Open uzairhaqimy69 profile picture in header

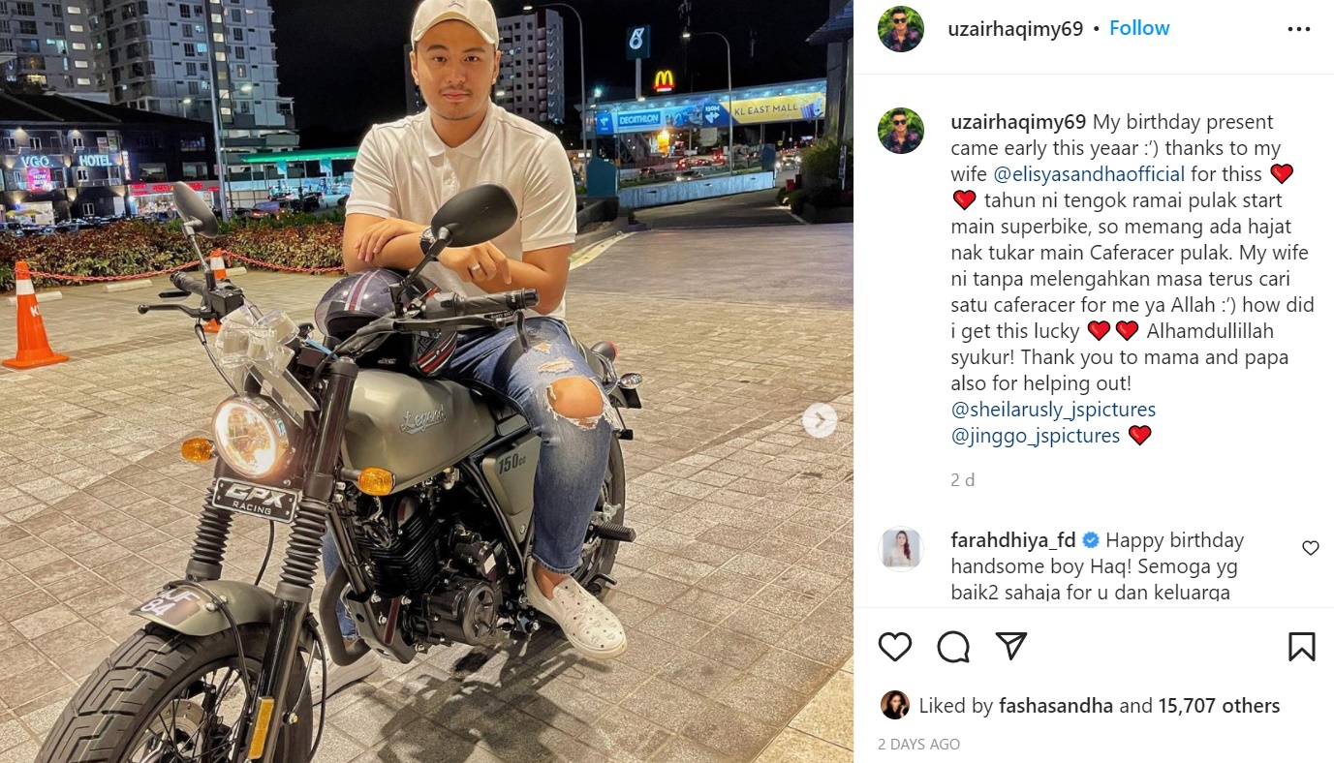(901, 29)
